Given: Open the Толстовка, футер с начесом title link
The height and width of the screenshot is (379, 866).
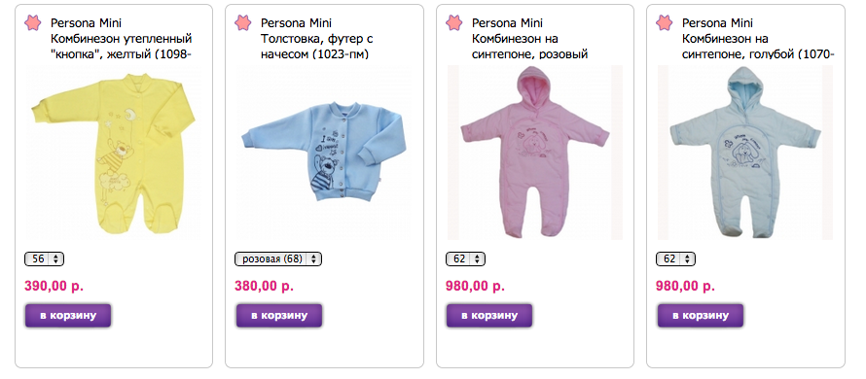Looking at the screenshot, I should click(317, 47).
